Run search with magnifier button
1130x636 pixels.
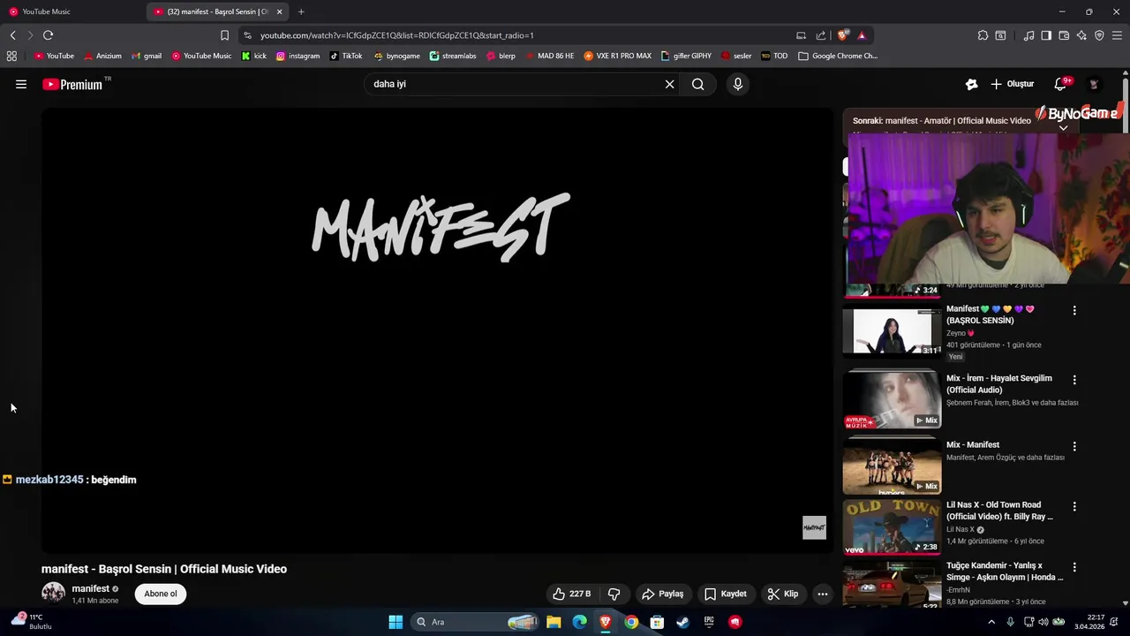pos(698,84)
